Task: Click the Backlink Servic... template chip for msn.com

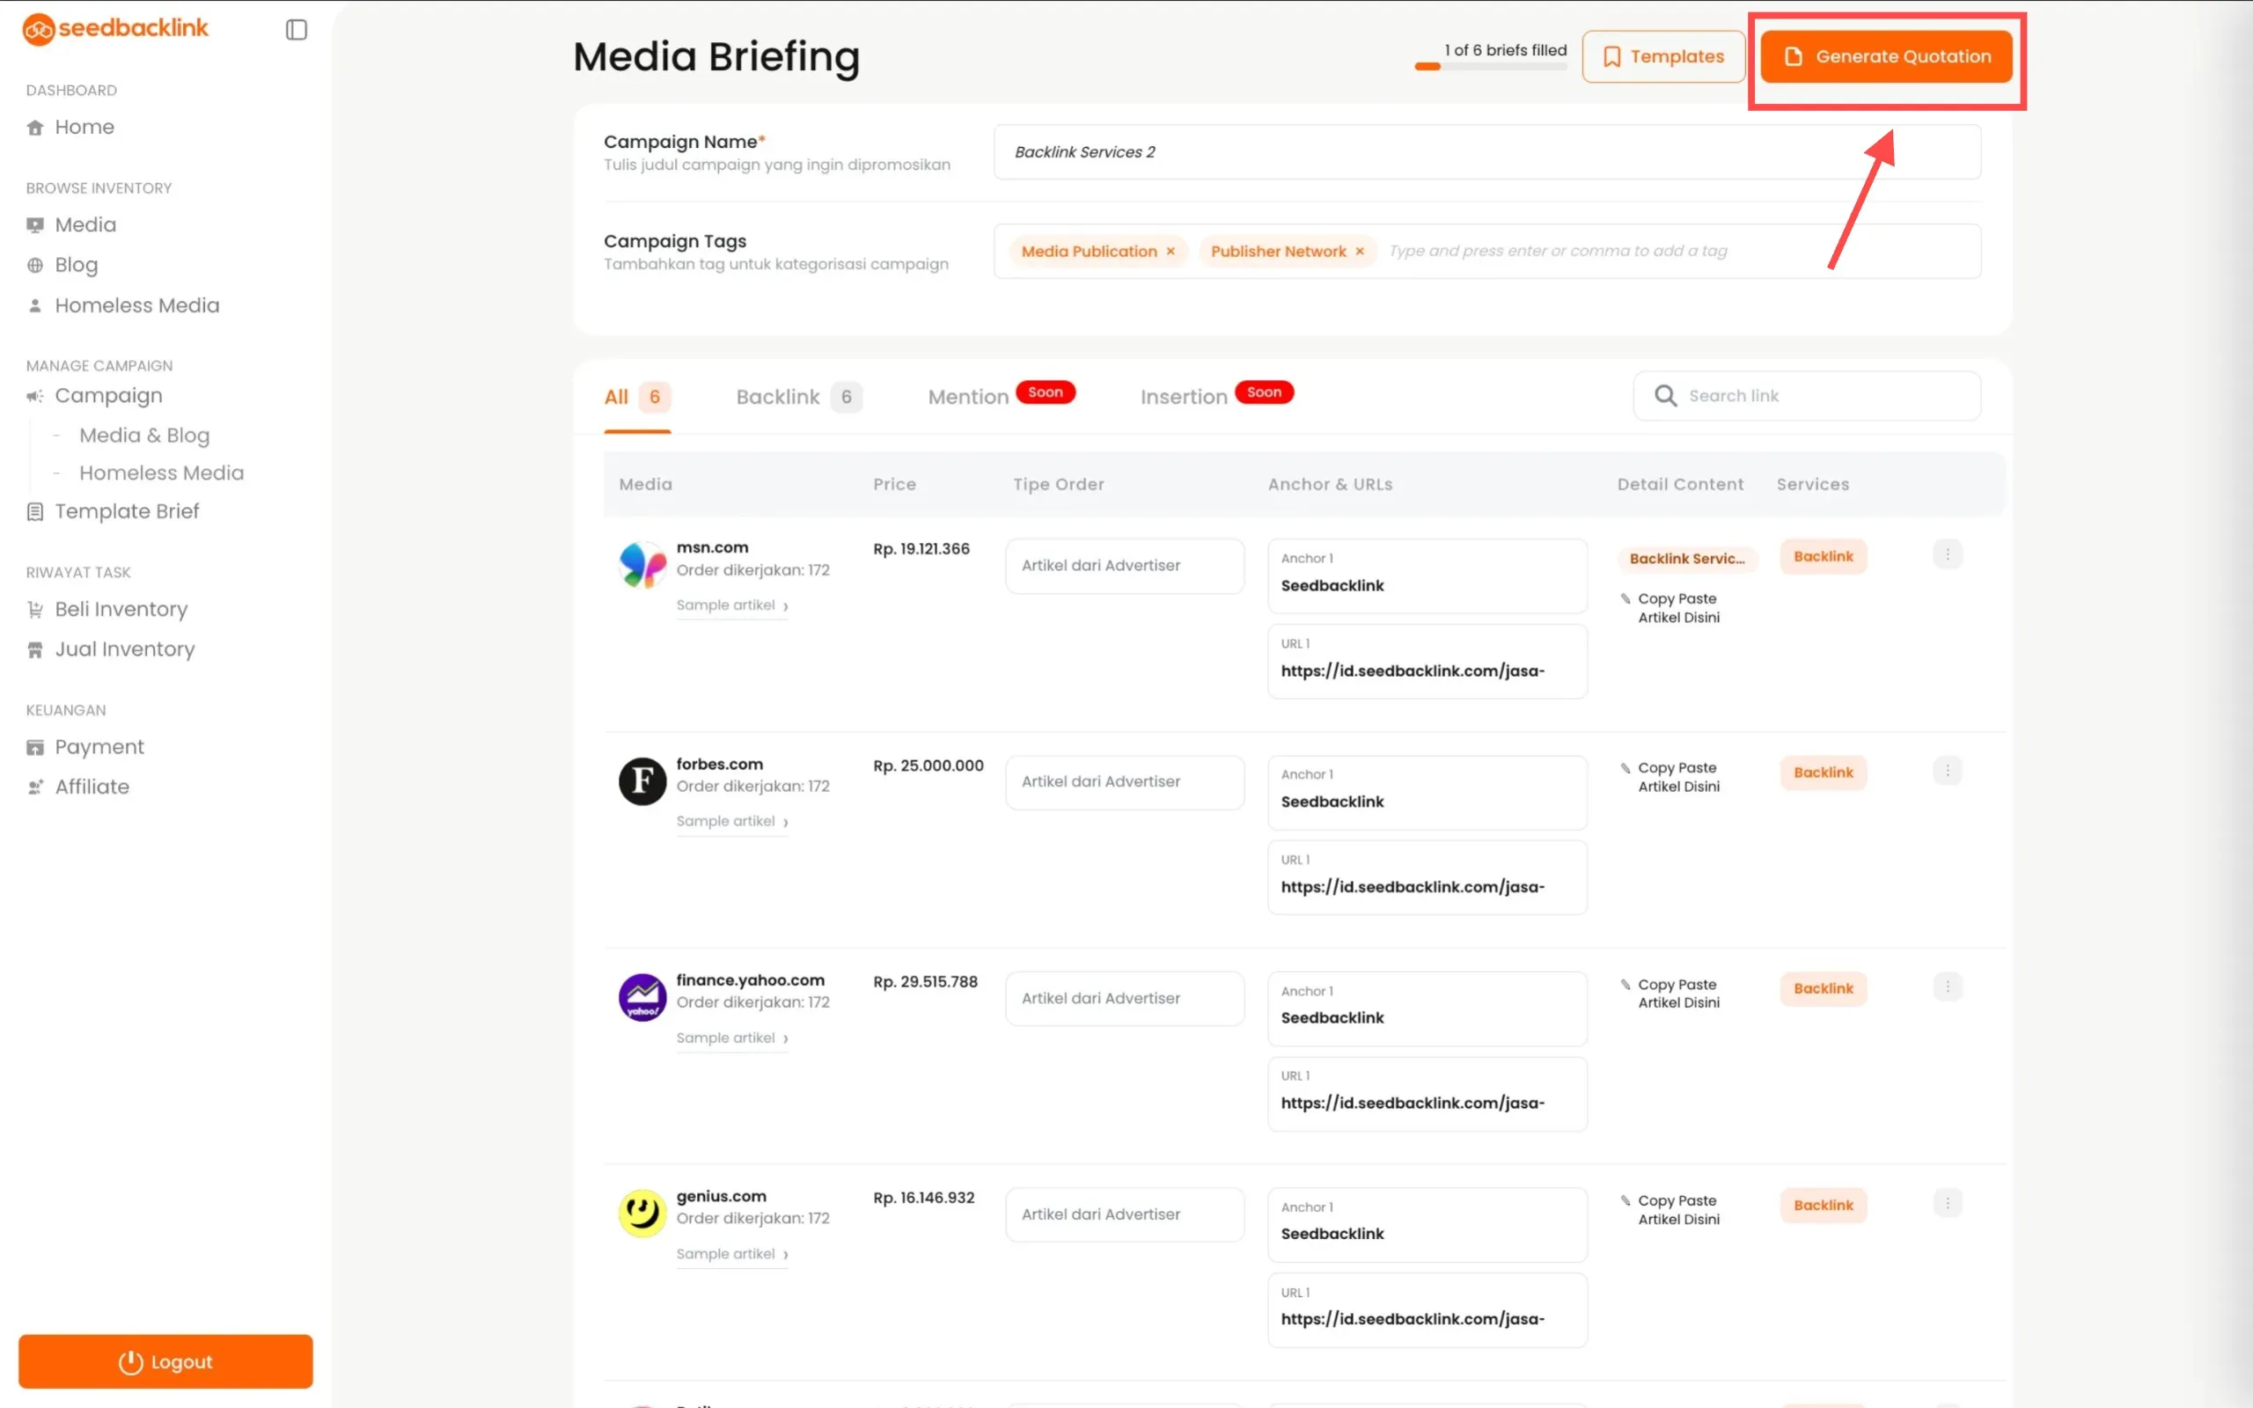Action: click(x=1687, y=559)
